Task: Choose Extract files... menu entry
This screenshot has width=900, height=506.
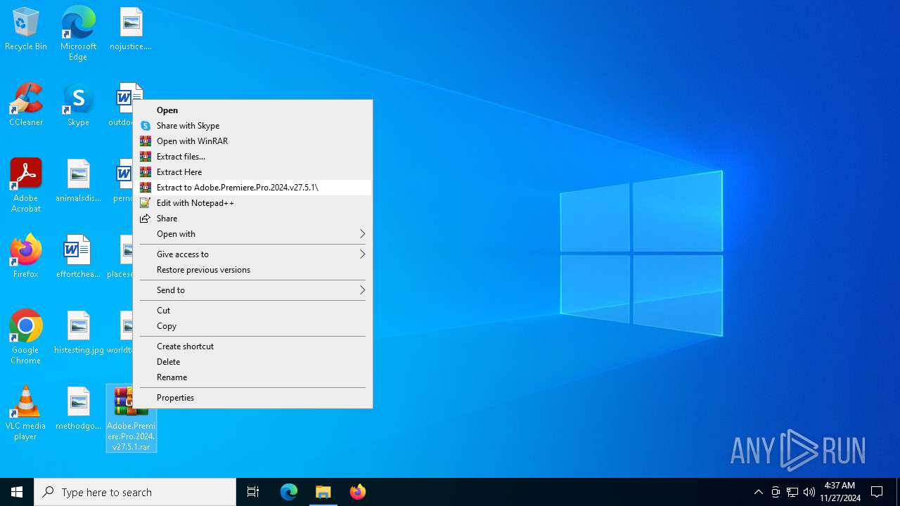Action: (x=252, y=157)
